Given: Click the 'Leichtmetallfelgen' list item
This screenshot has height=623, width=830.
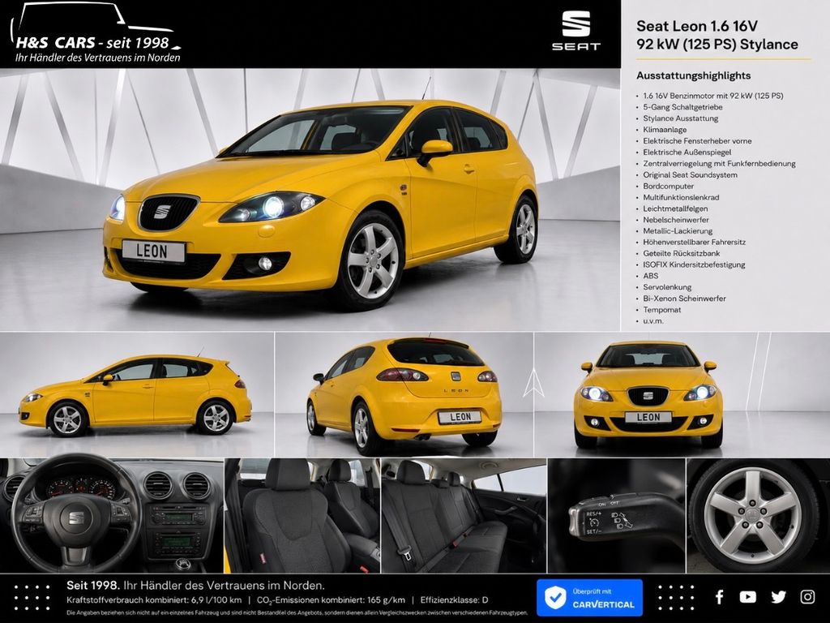Looking at the screenshot, I should (675, 208).
